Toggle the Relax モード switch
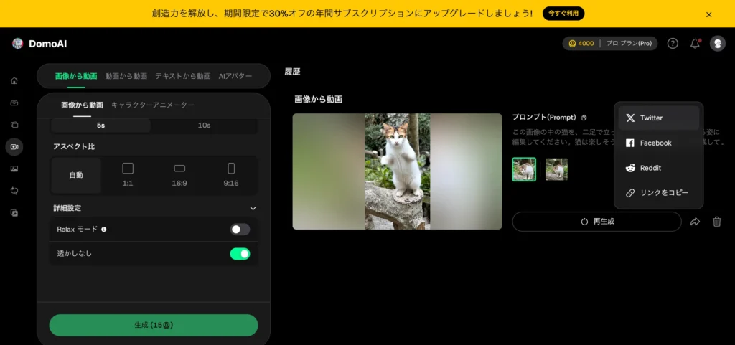This screenshot has height=345, width=735. pos(240,230)
